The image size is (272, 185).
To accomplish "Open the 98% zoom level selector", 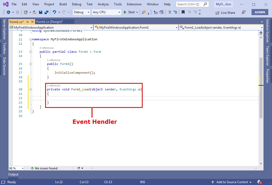I will click(16, 168).
